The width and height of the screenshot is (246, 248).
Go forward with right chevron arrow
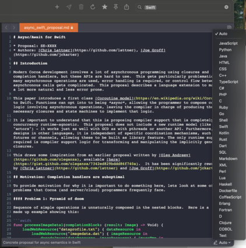pyautogui.click(x=14, y=27)
